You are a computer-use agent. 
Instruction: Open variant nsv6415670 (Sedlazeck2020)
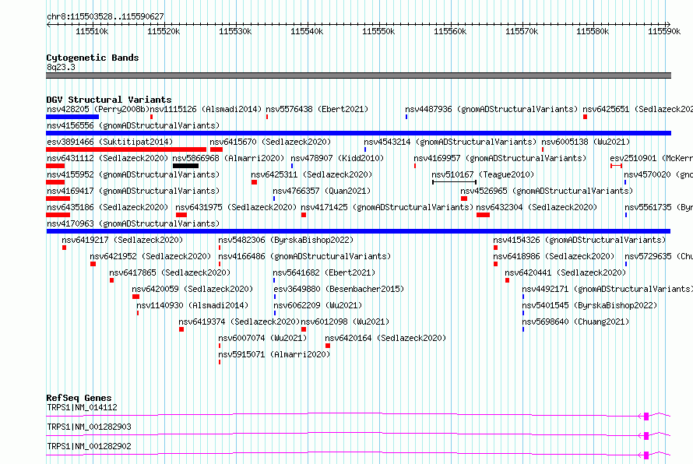[x=270, y=142]
